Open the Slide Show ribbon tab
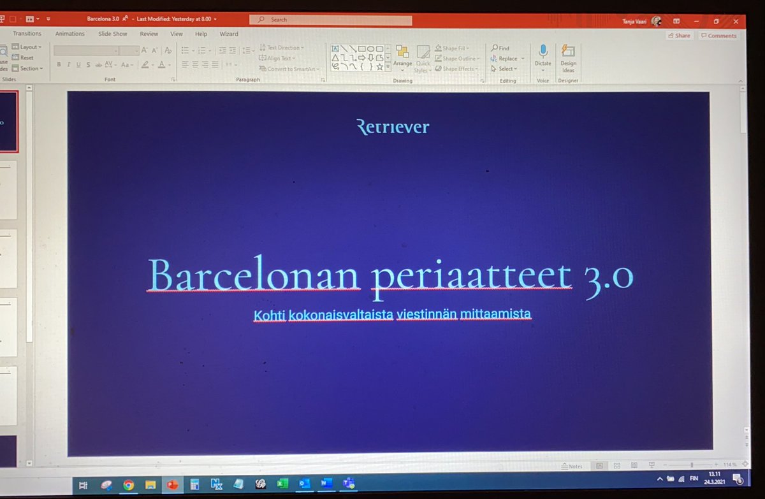Image resolution: width=765 pixels, height=499 pixels. pos(113,34)
